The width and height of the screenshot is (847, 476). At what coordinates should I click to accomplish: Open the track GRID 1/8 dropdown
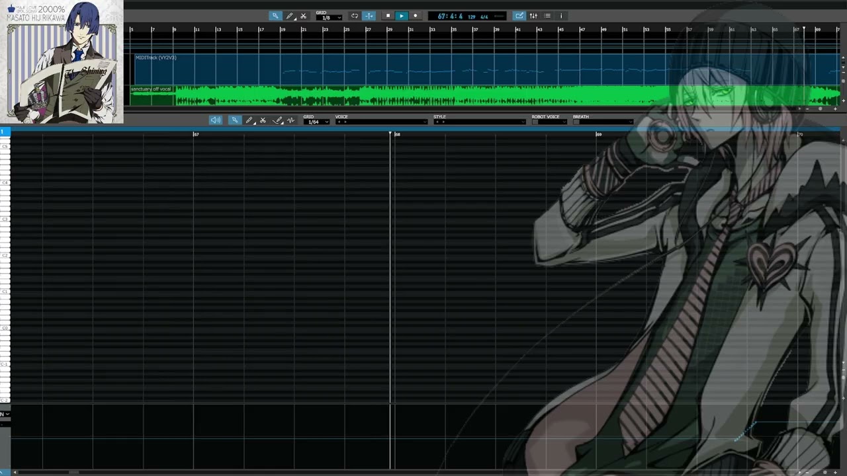328,18
